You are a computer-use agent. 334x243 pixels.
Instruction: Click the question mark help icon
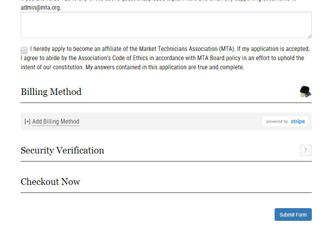[x=305, y=150]
